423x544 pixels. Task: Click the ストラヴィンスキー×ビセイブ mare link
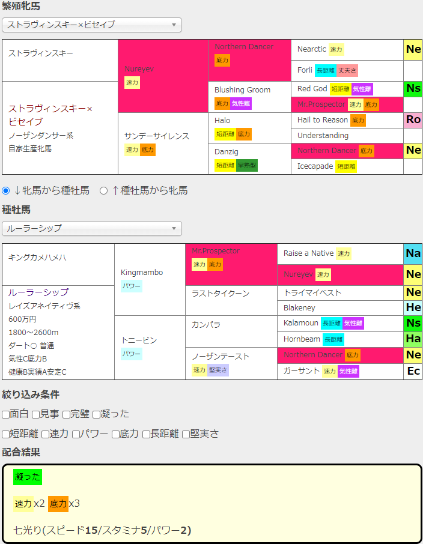pyautogui.click(x=47, y=115)
